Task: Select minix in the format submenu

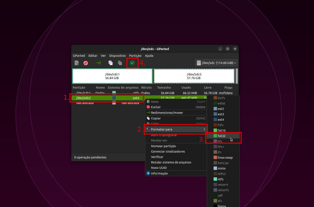Action: (x=223, y=168)
